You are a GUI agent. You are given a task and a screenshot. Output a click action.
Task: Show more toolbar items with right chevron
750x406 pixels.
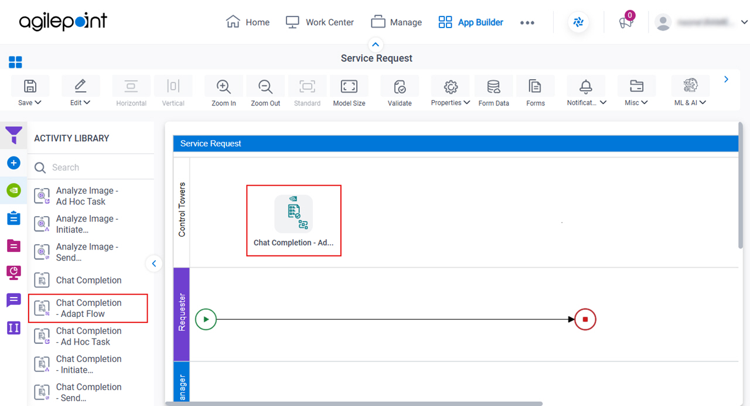[x=727, y=79]
